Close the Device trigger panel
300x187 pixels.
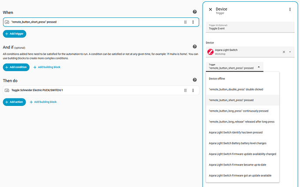(x=210, y=9)
